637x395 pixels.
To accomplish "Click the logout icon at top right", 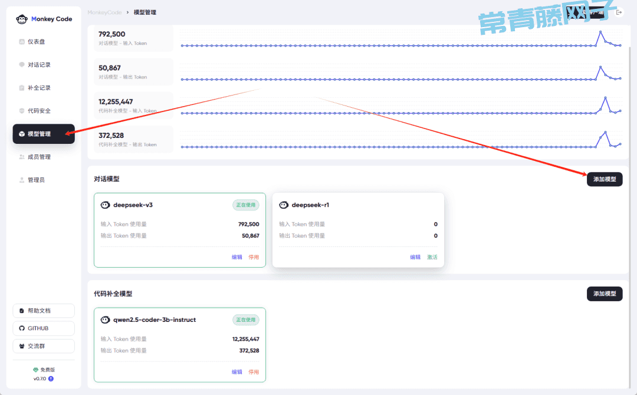I will click(x=619, y=12).
